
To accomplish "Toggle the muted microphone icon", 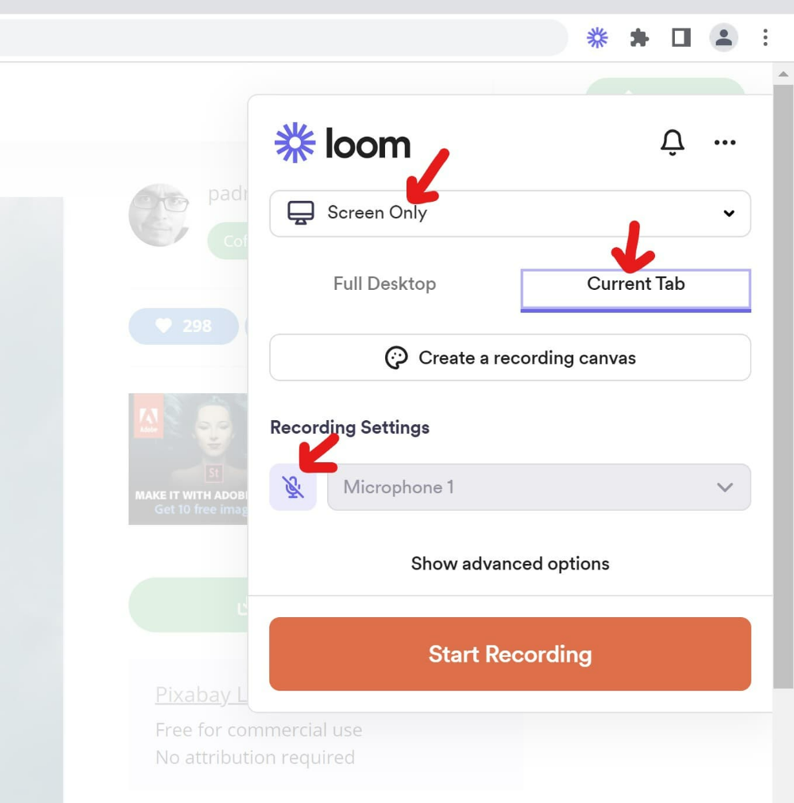I will (293, 487).
